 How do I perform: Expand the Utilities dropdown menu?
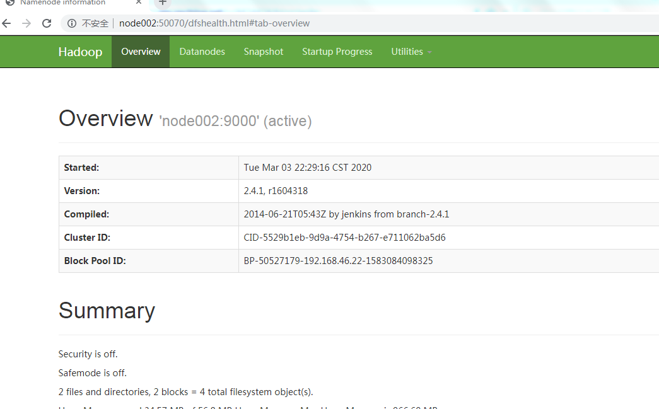(x=411, y=52)
